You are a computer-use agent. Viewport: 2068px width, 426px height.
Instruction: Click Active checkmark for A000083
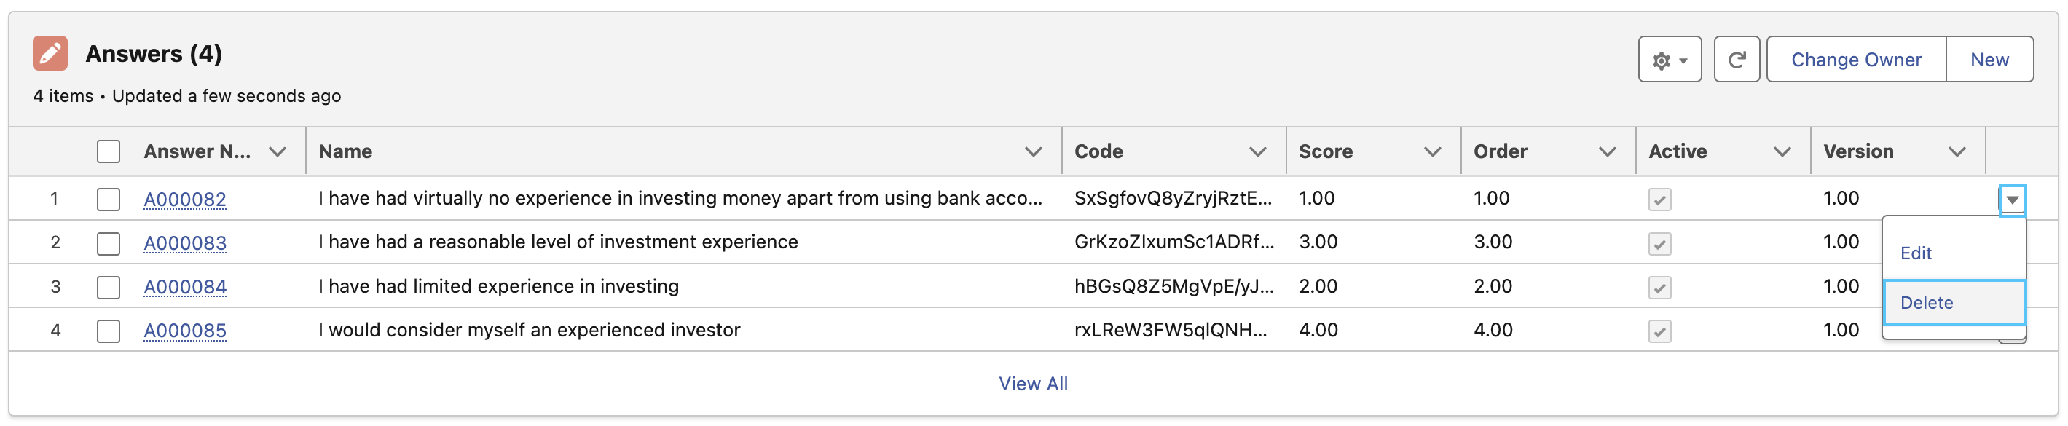click(x=1659, y=244)
